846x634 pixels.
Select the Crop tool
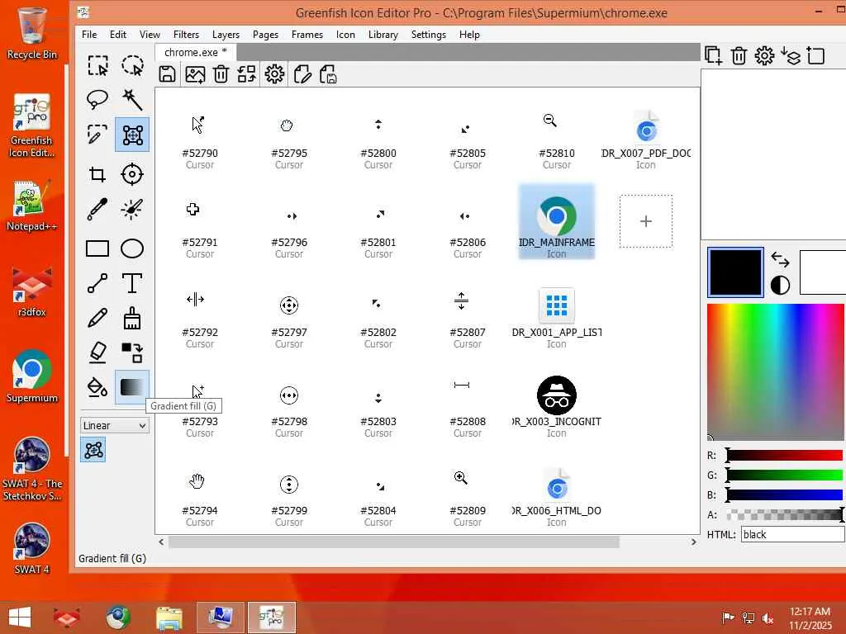click(x=97, y=174)
